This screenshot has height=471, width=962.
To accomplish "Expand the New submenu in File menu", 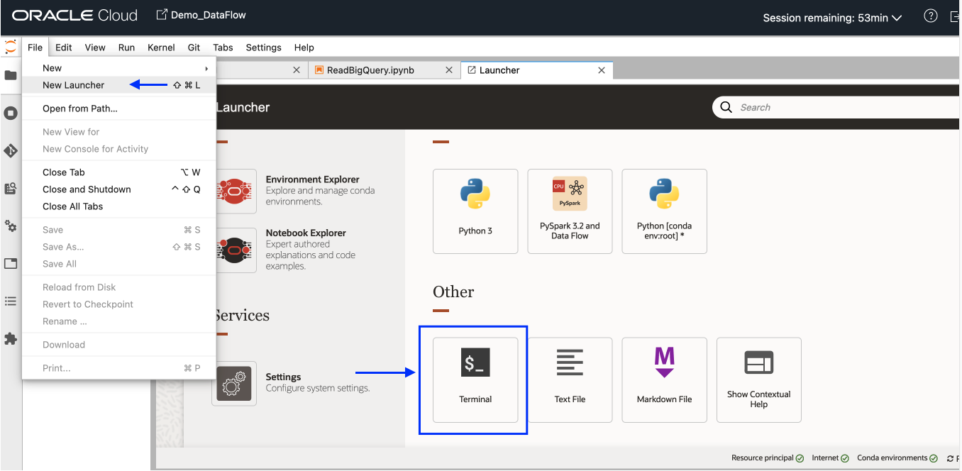I will coord(52,67).
